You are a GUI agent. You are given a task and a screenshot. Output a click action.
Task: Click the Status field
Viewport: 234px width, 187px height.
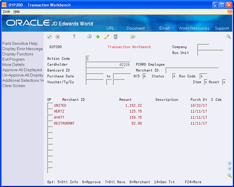point(174,76)
